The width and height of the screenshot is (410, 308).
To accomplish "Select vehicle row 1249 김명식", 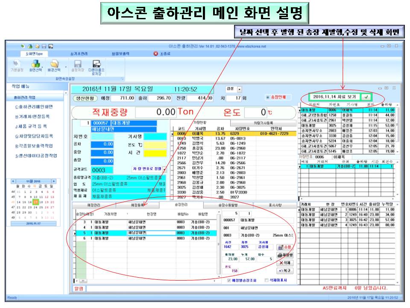I will [235, 144].
